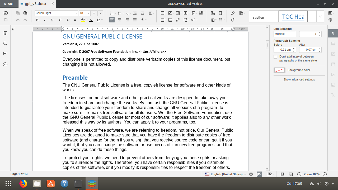Apply the caption paragraph style
This screenshot has height=190, width=338.
coord(264,16)
